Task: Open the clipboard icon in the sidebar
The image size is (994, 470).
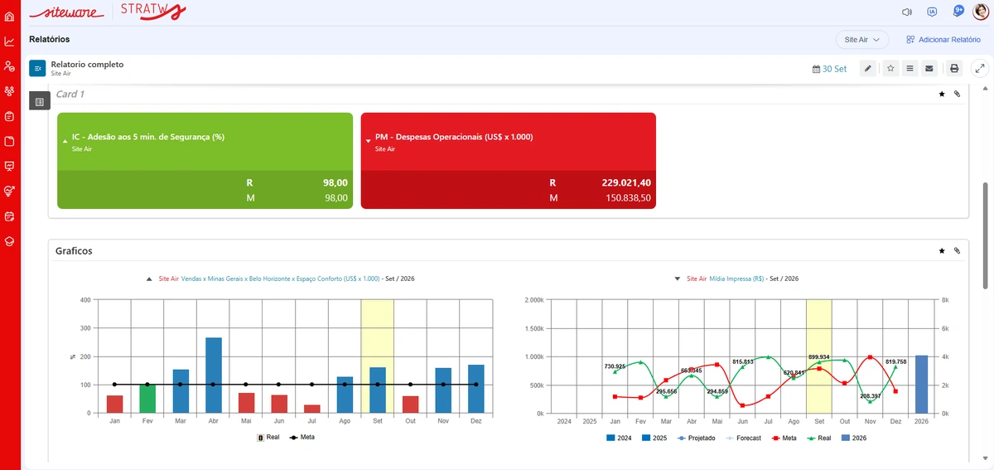Action: [10, 116]
